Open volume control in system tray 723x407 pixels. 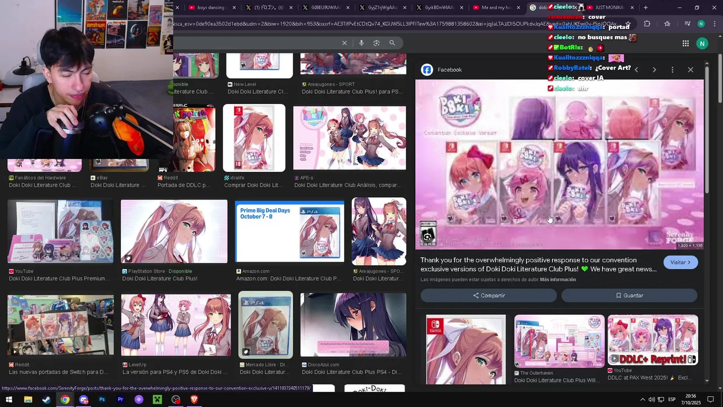652,400
